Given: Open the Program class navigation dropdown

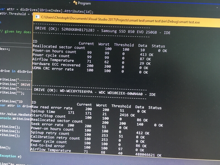Looking at the screenshot, I should click(84, 3).
